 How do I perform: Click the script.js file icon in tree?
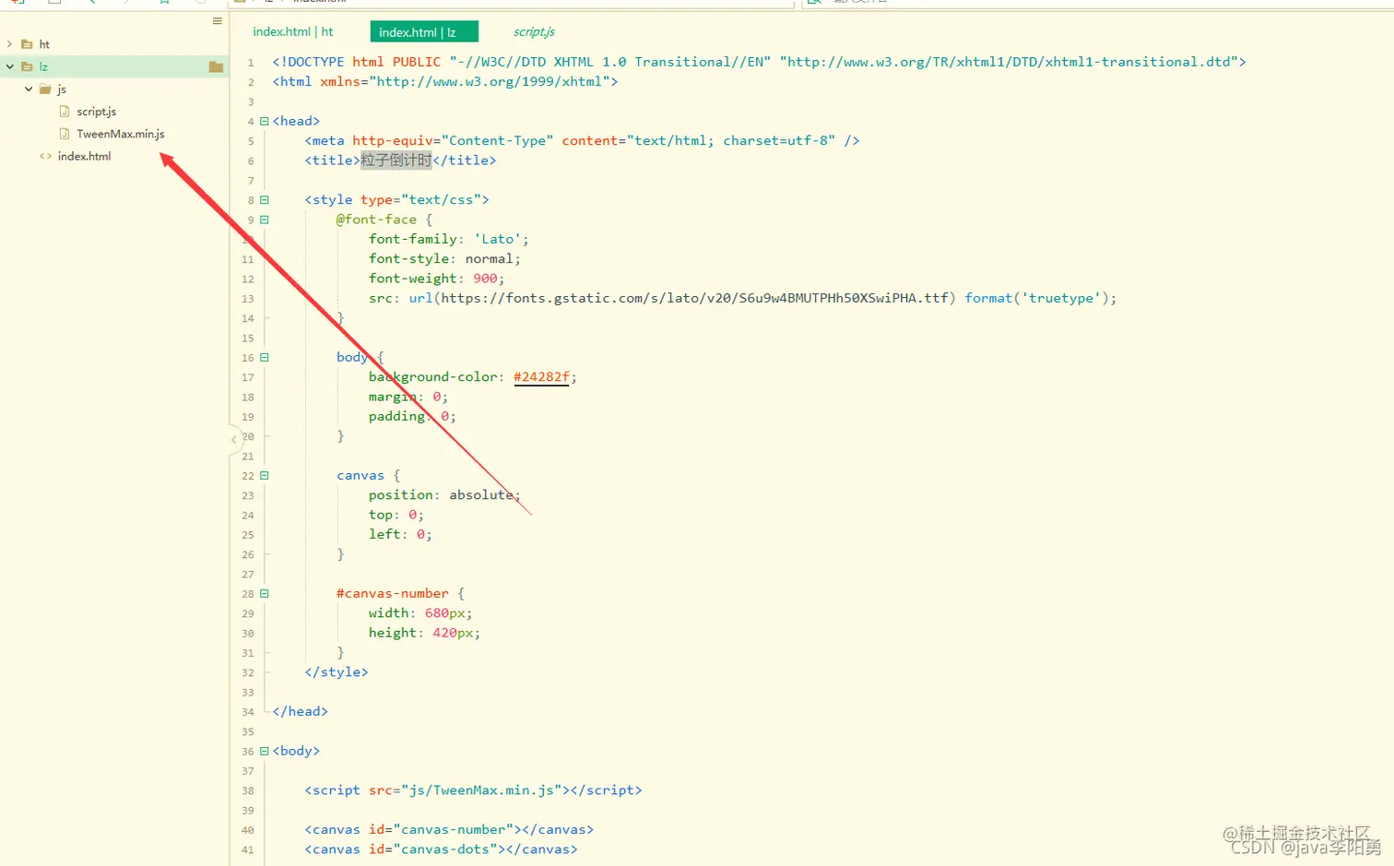(65, 112)
